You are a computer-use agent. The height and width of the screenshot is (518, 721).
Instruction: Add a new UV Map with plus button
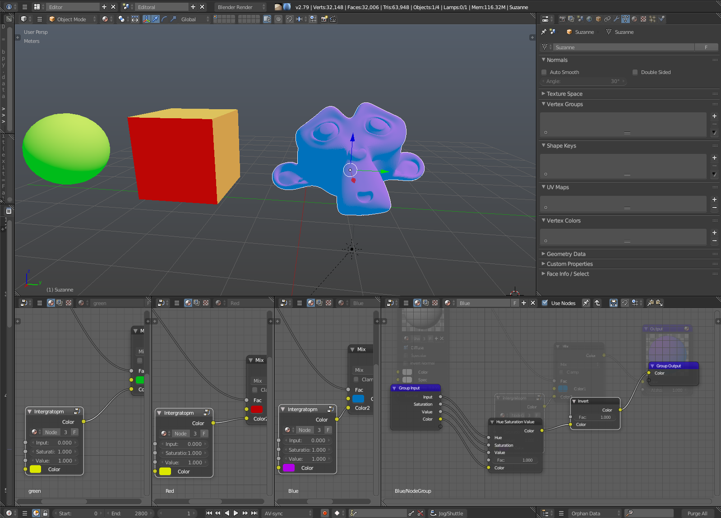pyautogui.click(x=714, y=199)
